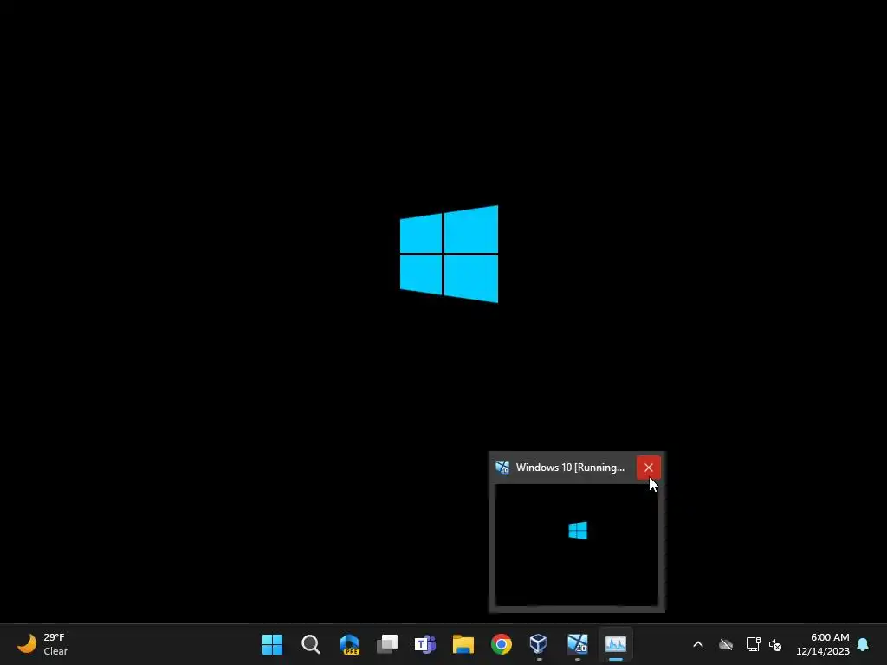This screenshot has width=887, height=665.
Task: Open Microsoft Teams from taskbar
Action: pos(424,644)
